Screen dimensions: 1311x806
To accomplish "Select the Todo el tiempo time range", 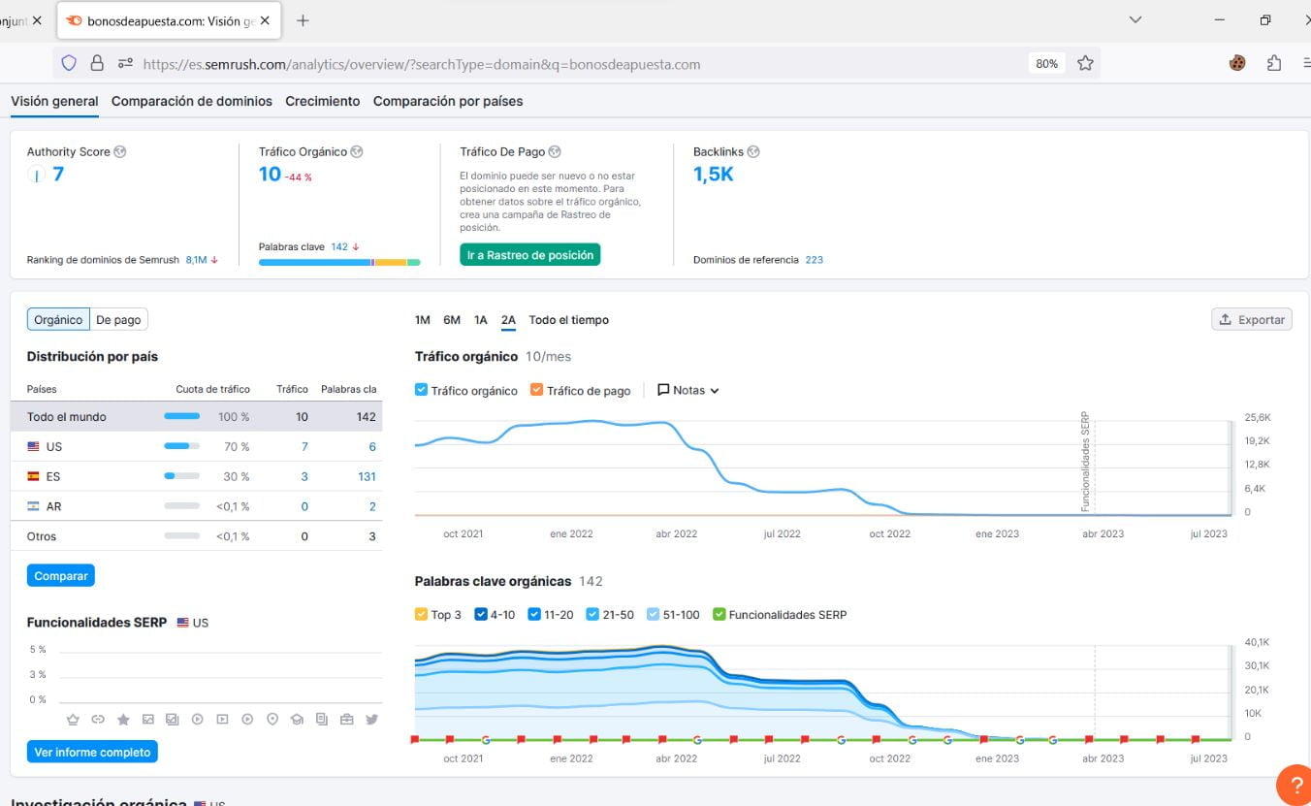I will tap(568, 320).
